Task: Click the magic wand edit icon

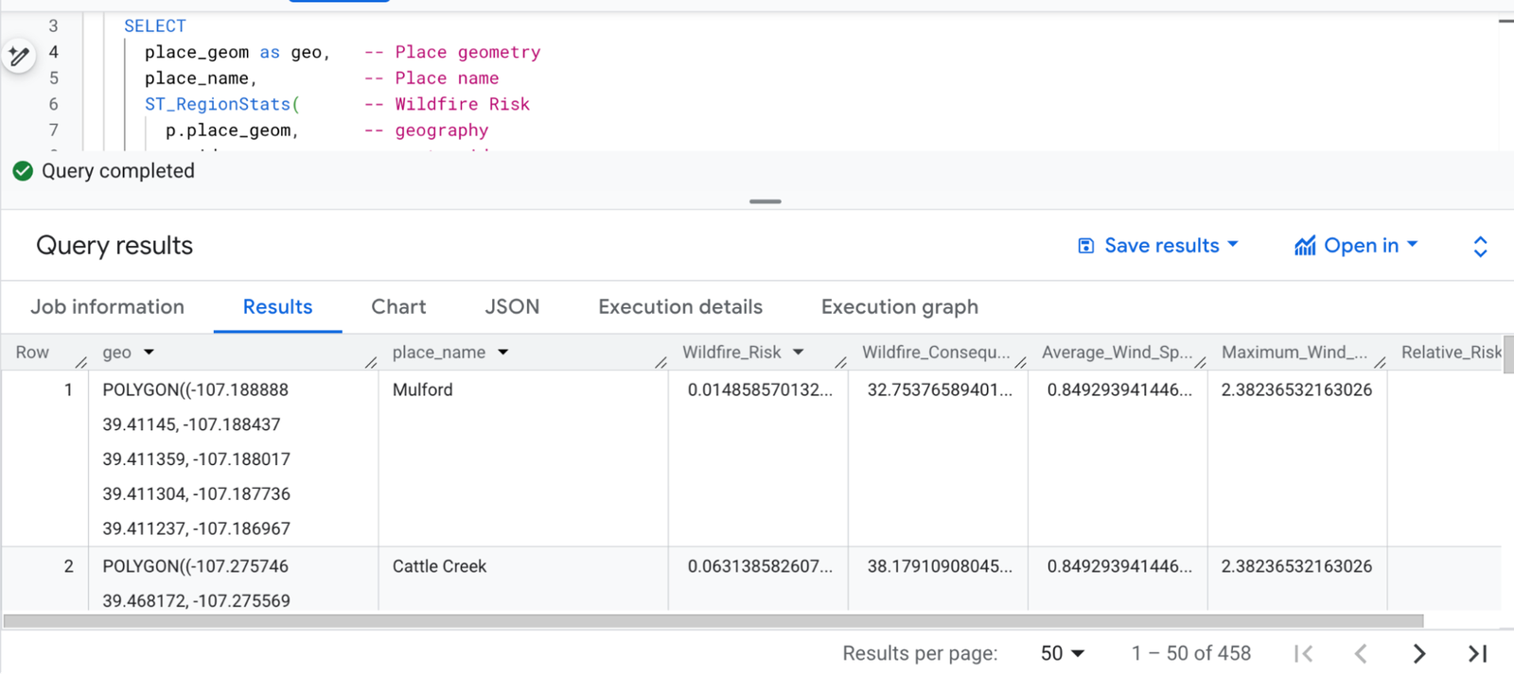Action: (18, 56)
